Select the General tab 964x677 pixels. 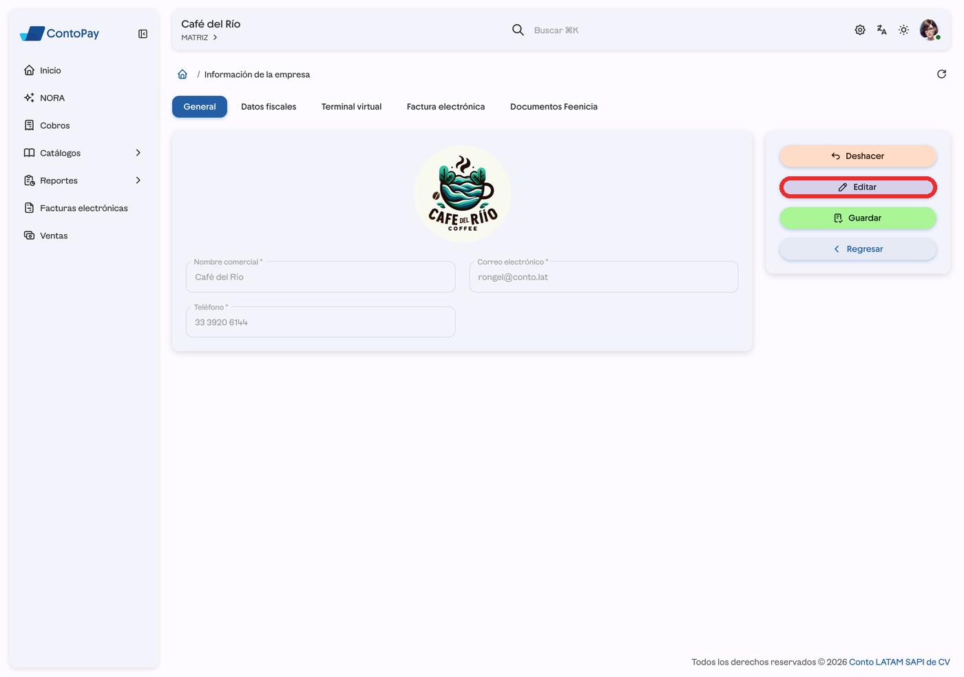200,107
